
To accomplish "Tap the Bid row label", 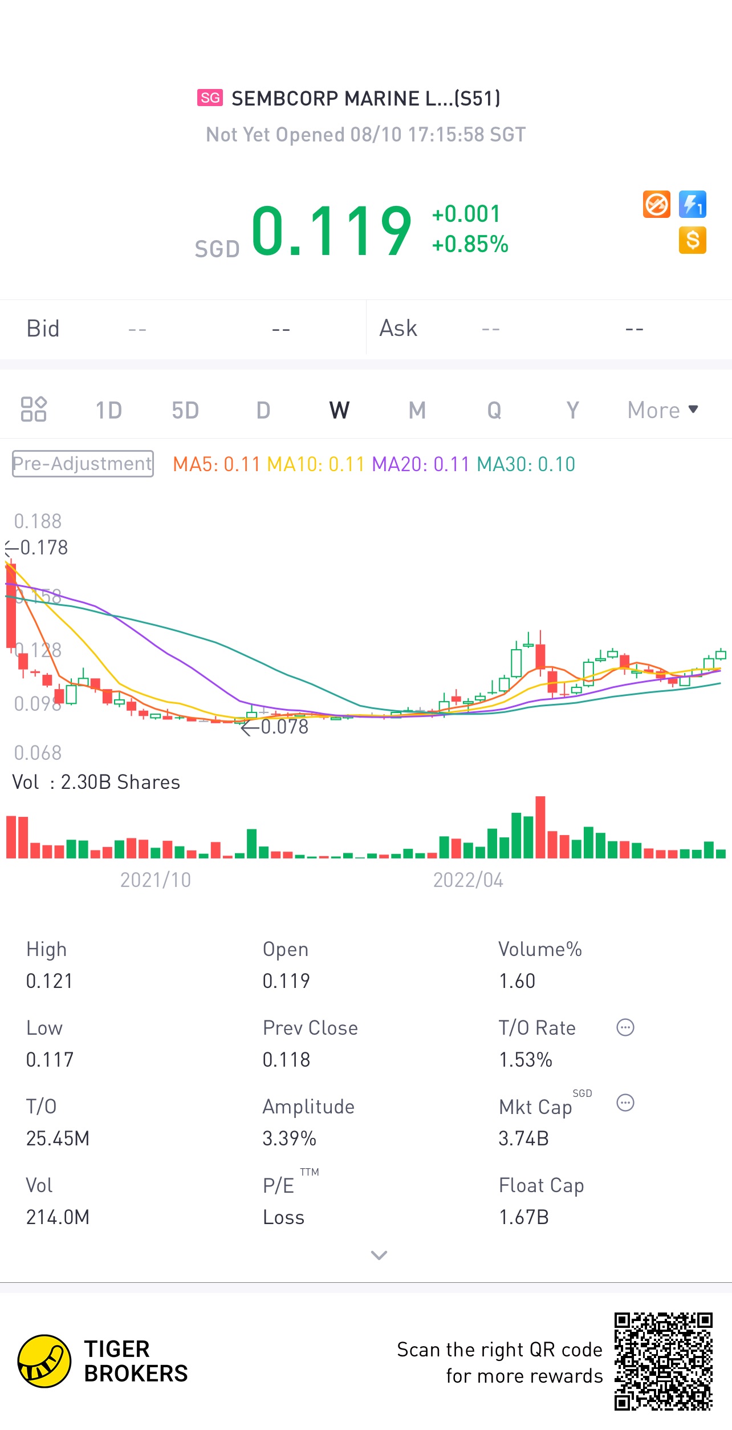I will click(43, 329).
